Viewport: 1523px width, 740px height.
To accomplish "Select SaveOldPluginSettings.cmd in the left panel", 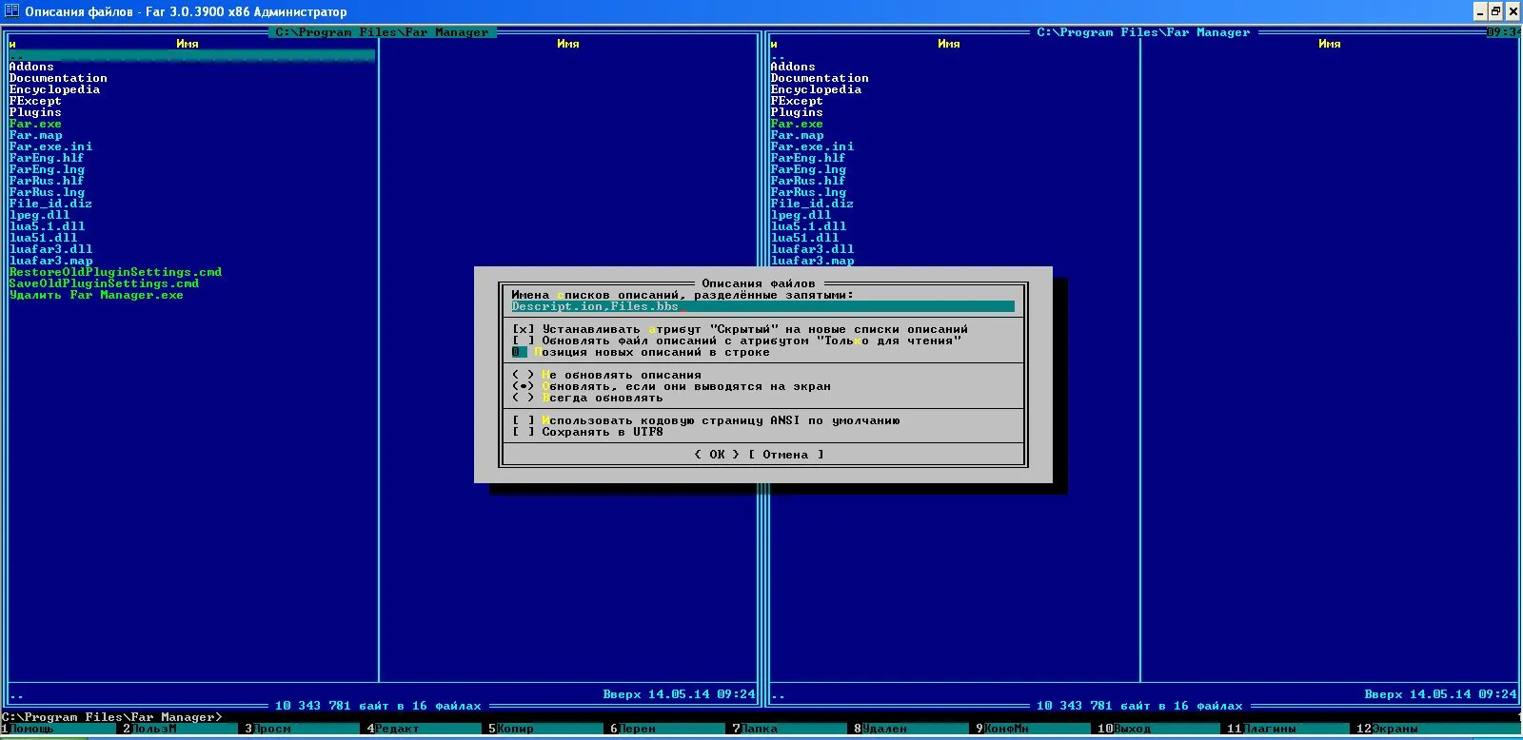I will [x=104, y=283].
